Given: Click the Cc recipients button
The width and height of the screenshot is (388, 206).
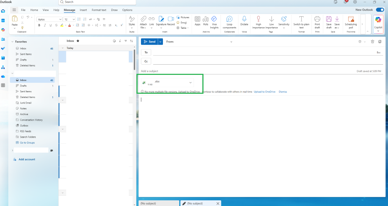Looking at the screenshot, I should 146,61.
